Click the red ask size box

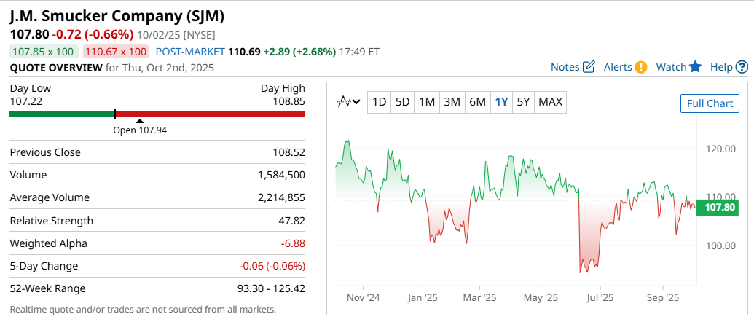[x=115, y=52]
